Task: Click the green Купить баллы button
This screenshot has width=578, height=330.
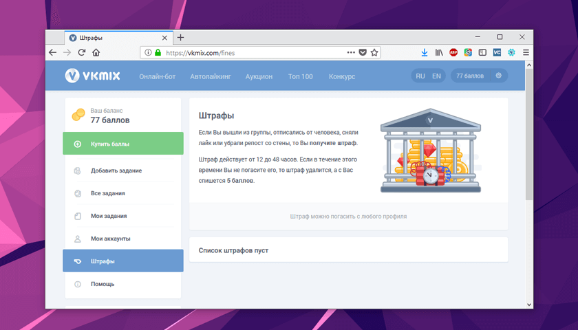Action: coord(122,144)
